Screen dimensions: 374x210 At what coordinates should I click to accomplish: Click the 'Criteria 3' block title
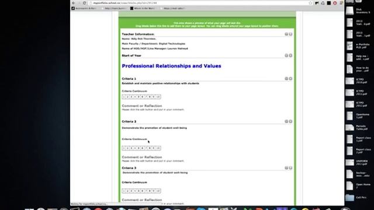pos(129,168)
